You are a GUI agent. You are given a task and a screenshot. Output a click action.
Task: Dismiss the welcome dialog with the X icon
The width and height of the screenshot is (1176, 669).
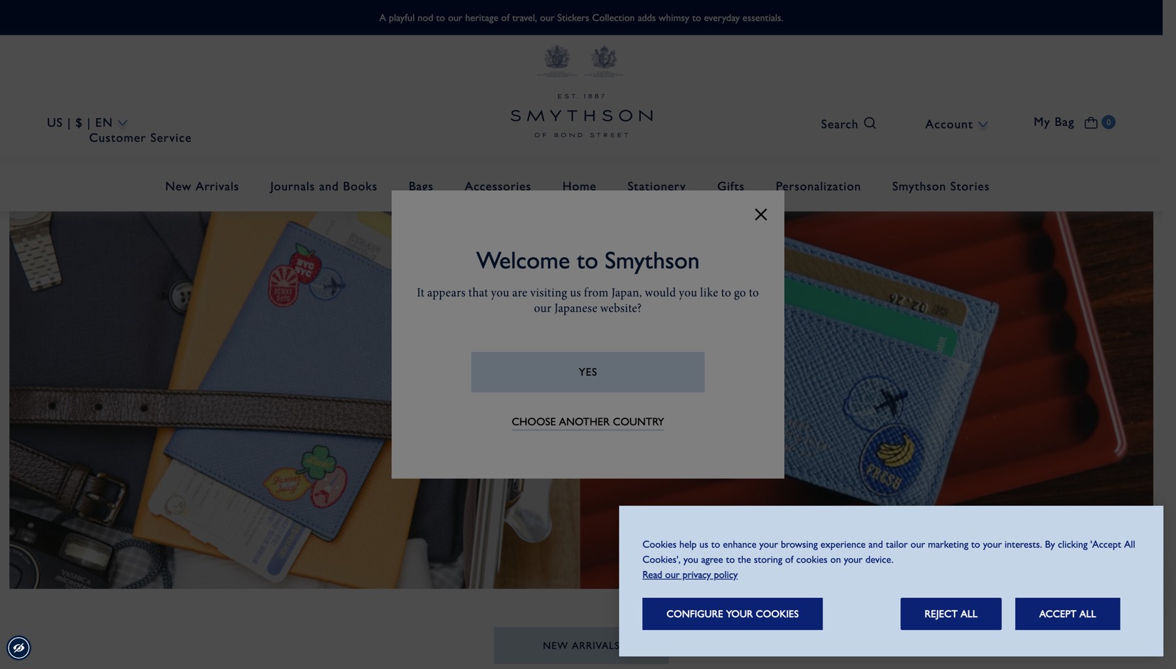[x=760, y=214]
